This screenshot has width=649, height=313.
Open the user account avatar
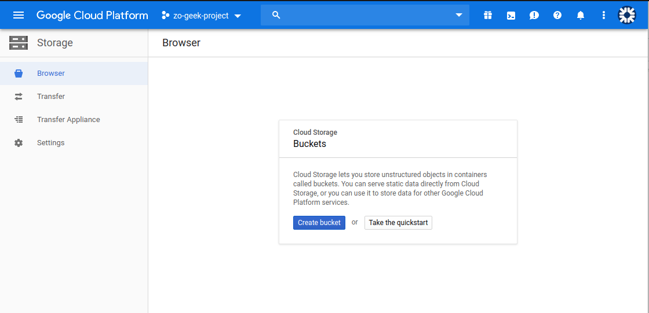pyautogui.click(x=626, y=15)
